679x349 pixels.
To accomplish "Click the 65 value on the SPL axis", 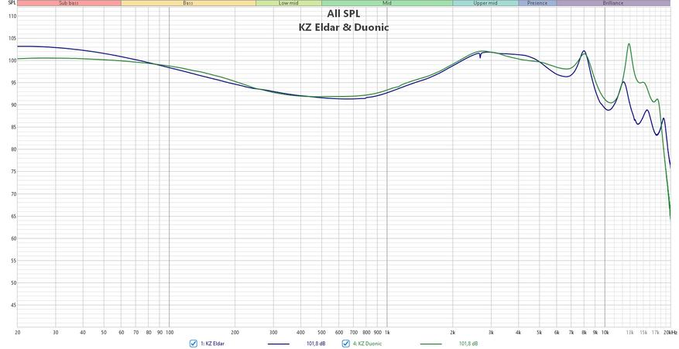I will [12, 216].
